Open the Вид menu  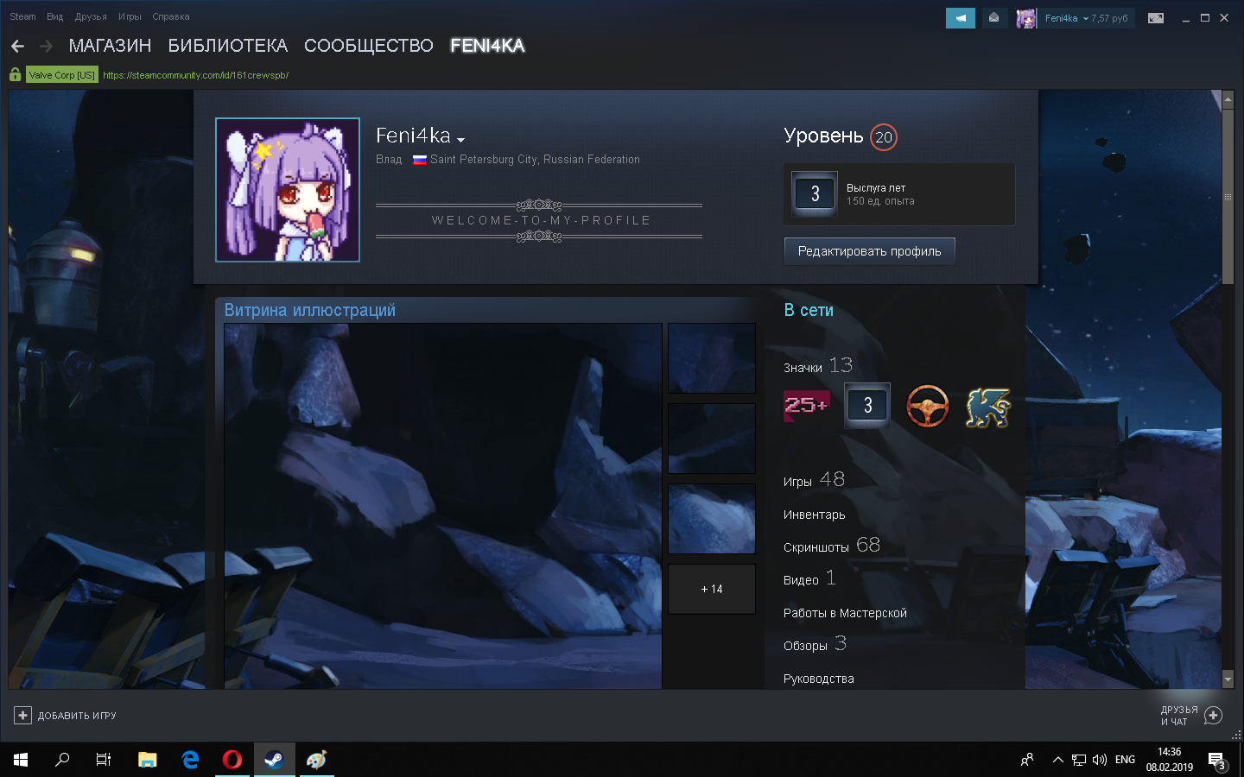point(55,16)
